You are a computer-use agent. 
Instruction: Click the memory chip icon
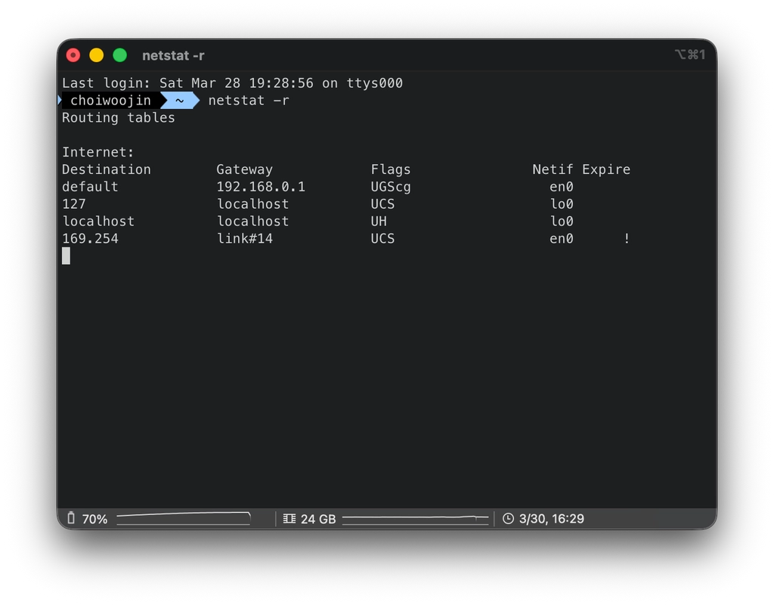tap(289, 519)
